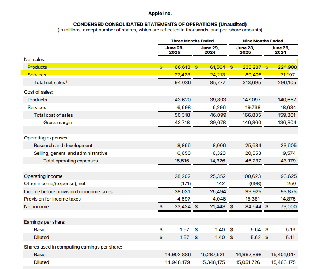Click the Other income value (698)
This screenshot has height=269, width=321.
click(x=255, y=184)
